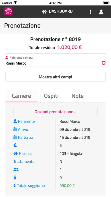Tap the adults group icon

16,170
